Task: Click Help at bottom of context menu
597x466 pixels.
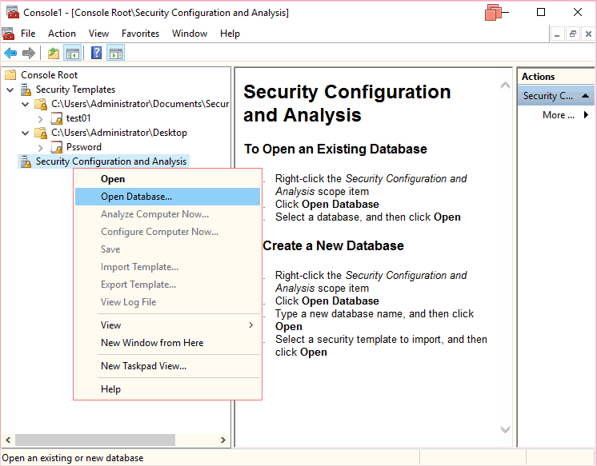Action: (x=167, y=389)
